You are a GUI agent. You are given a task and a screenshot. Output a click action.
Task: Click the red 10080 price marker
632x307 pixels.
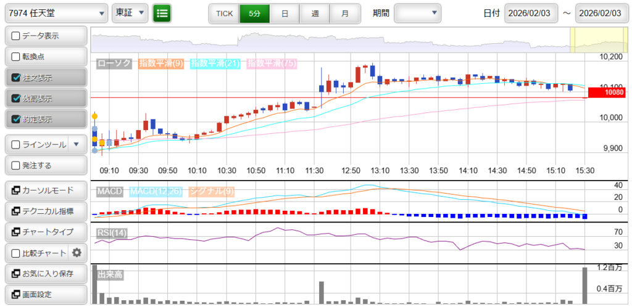[x=607, y=92]
